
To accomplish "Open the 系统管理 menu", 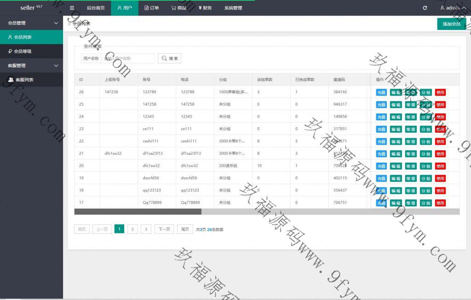I will click(x=233, y=8).
